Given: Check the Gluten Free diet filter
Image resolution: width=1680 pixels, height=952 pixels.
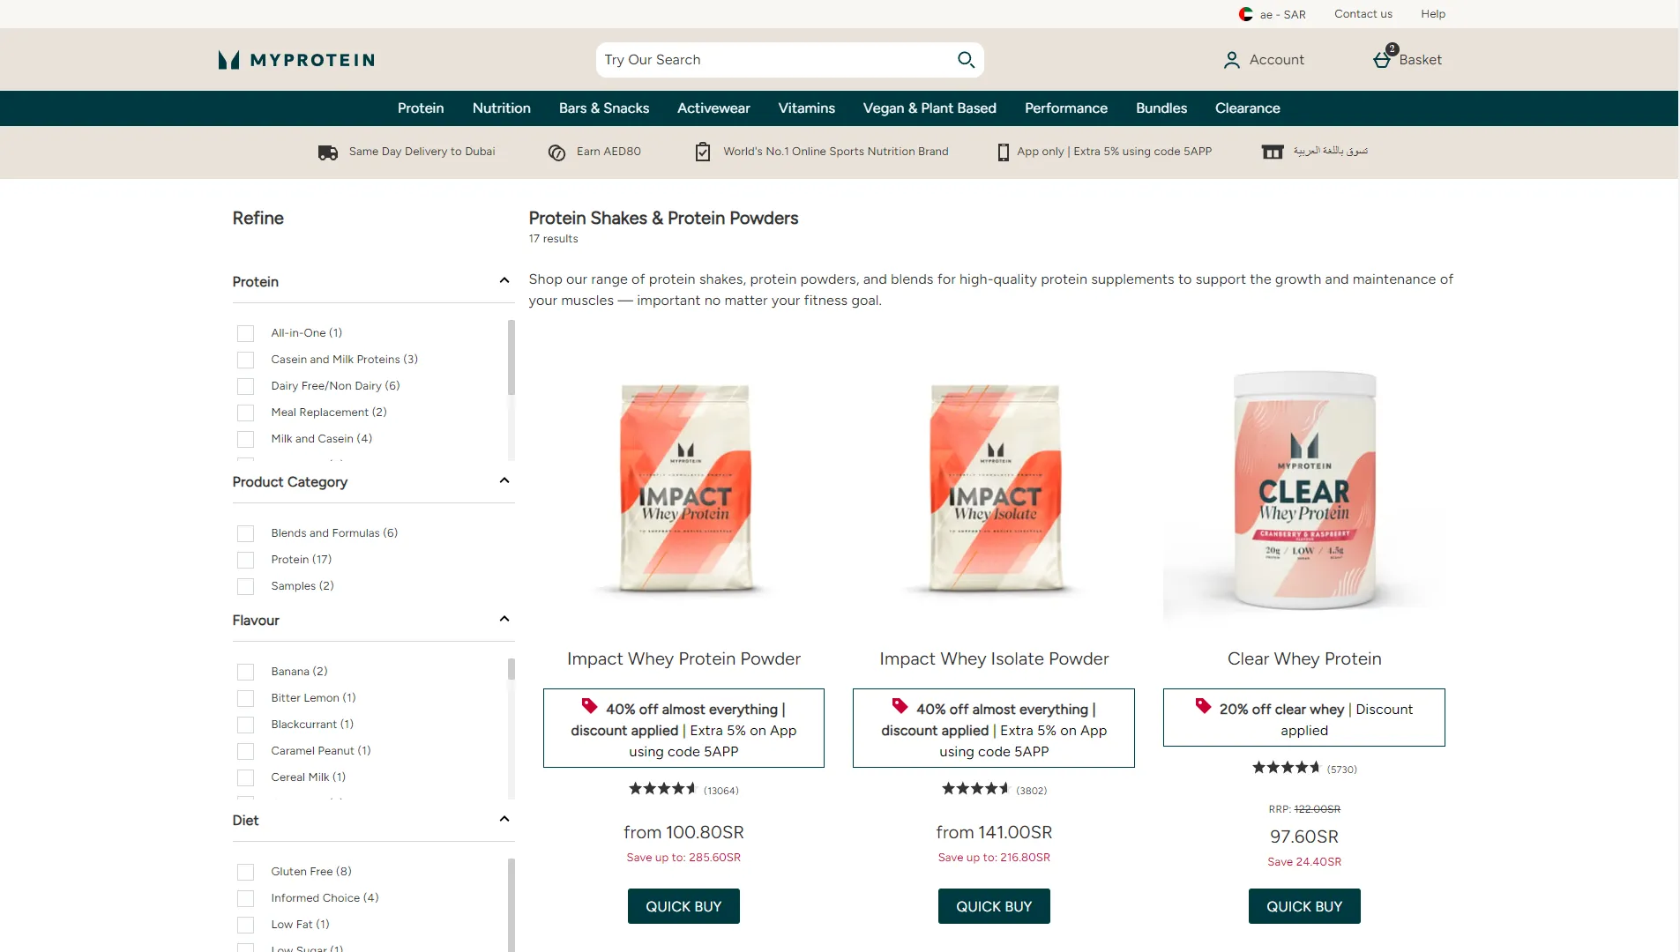Looking at the screenshot, I should tap(245, 872).
